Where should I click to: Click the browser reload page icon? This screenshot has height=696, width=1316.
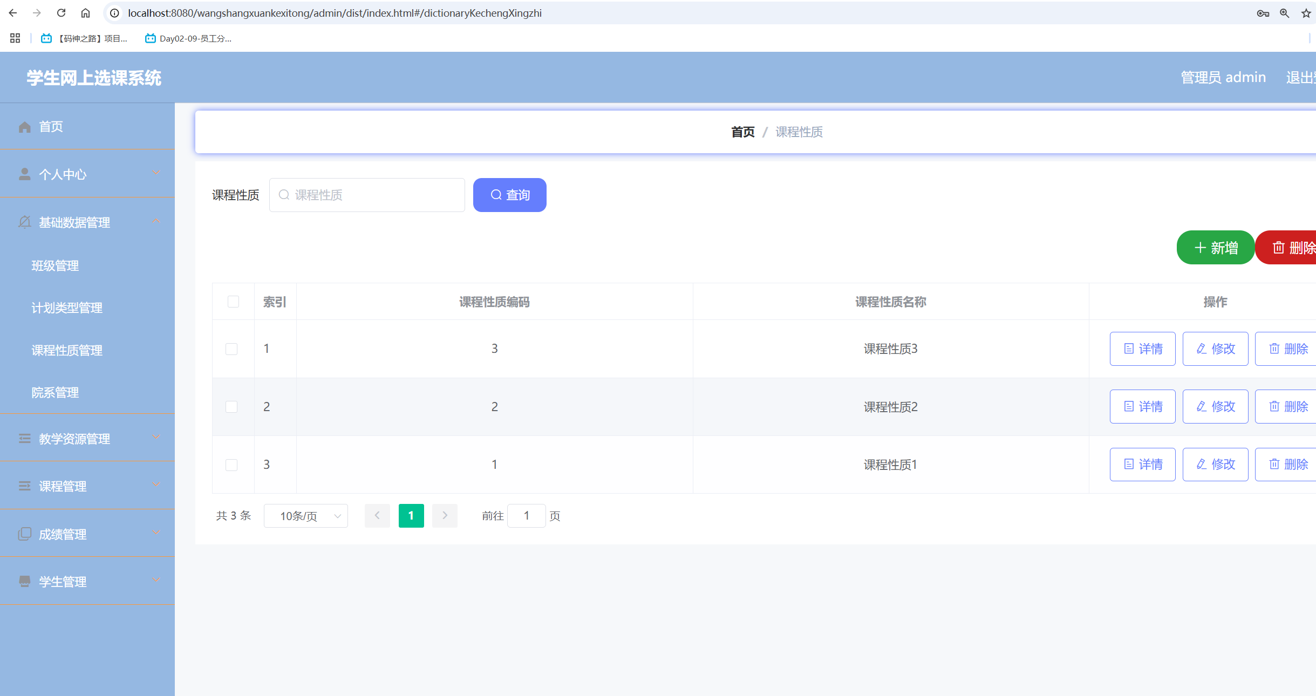[x=61, y=13]
